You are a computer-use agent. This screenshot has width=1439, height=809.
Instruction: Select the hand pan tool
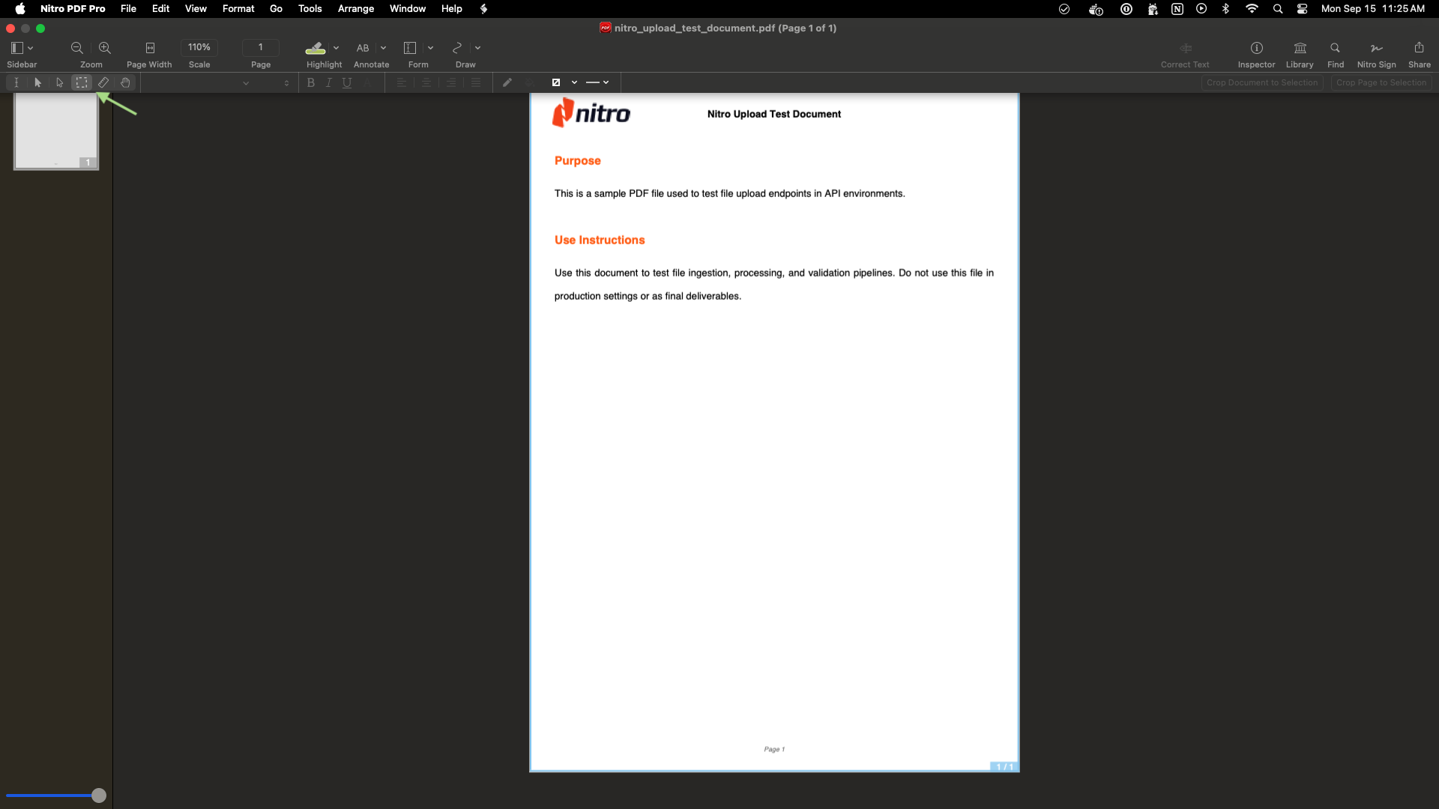tap(125, 82)
